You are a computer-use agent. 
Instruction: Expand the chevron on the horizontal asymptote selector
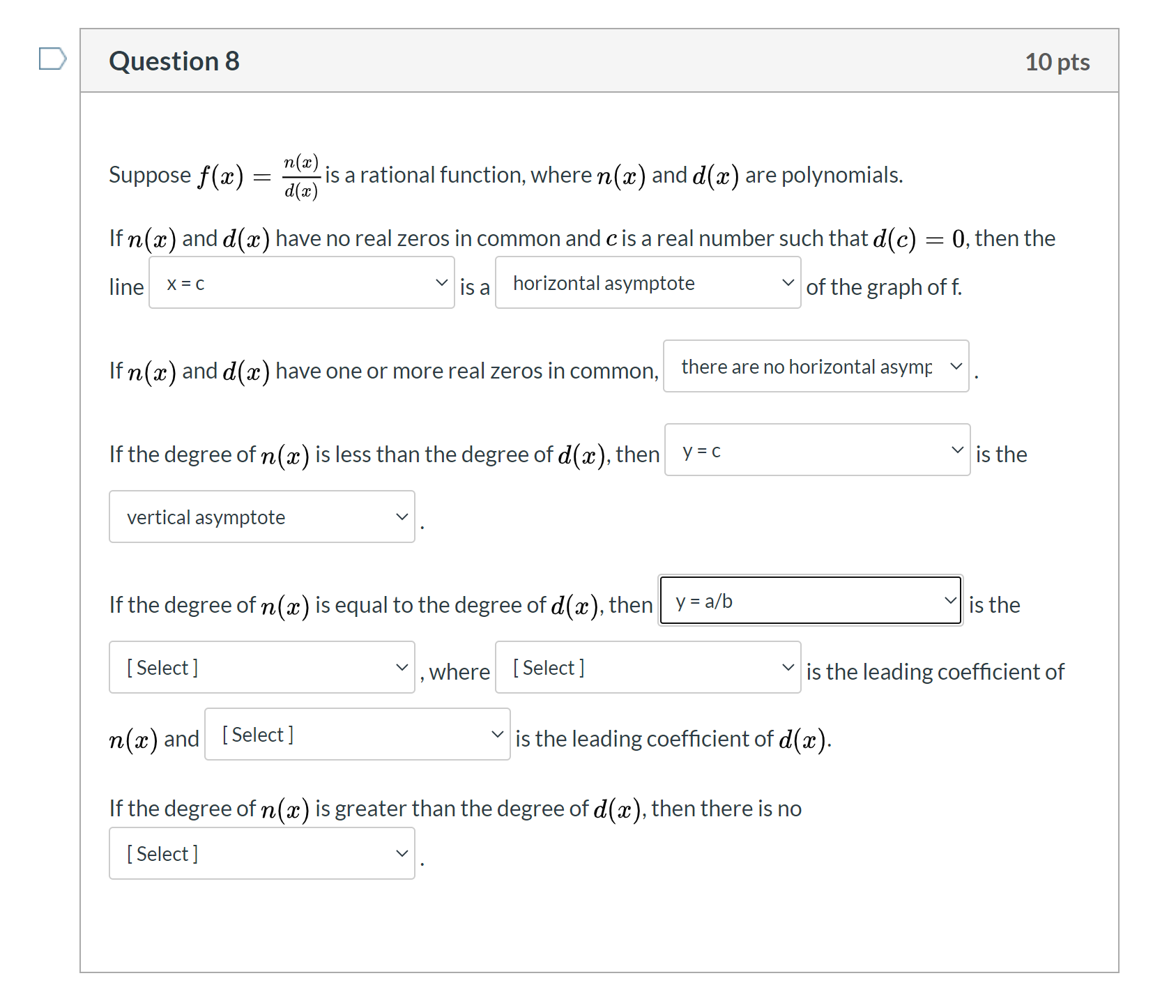pos(788,283)
